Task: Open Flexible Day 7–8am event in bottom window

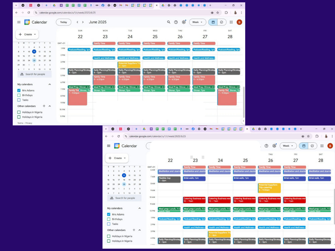Action: [169, 179]
